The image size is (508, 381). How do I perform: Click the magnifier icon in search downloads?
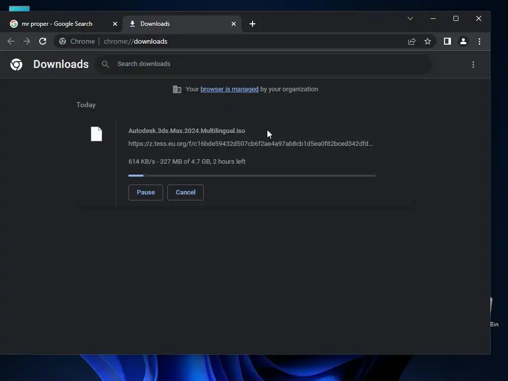pyautogui.click(x=105, y=64)
